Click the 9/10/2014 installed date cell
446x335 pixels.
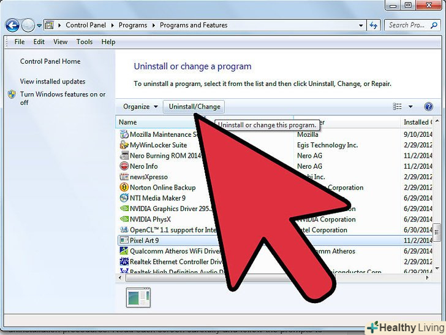click(418, 134)
